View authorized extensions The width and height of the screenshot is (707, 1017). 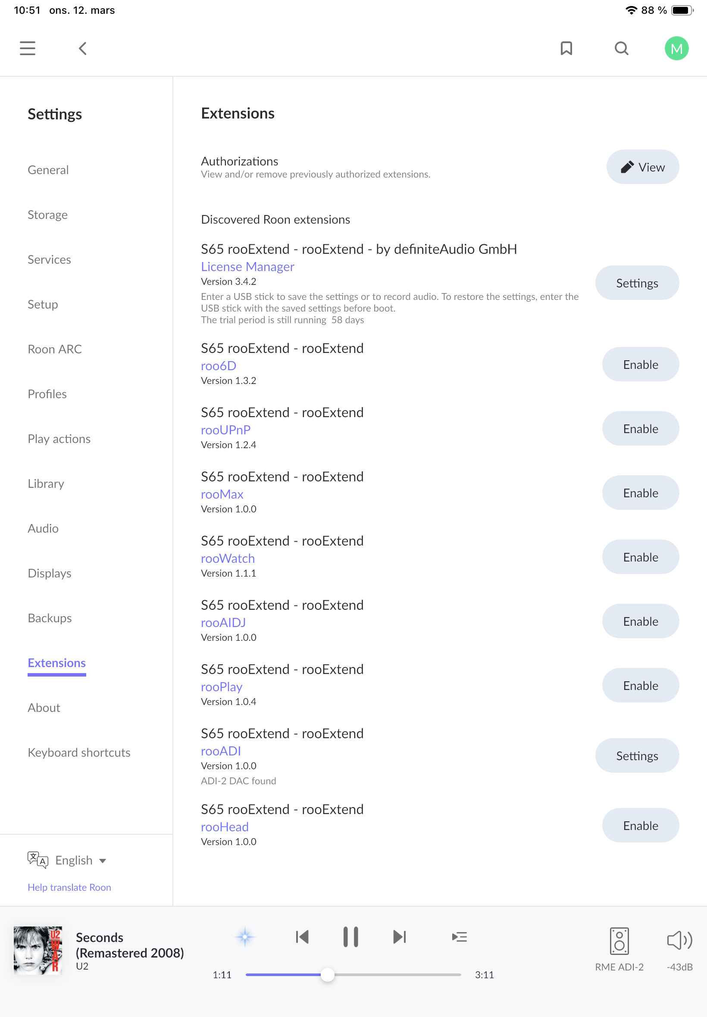[x=642, y=167]
